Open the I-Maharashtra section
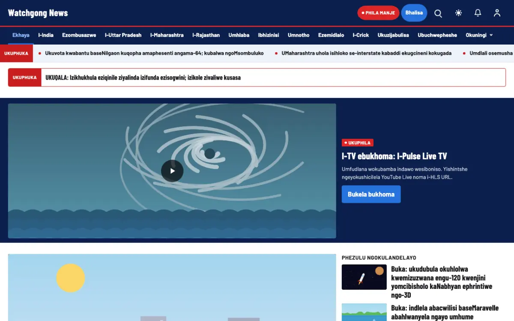Image resolution: width=514 pixels, height=321 pixels. tap(167, 35)
